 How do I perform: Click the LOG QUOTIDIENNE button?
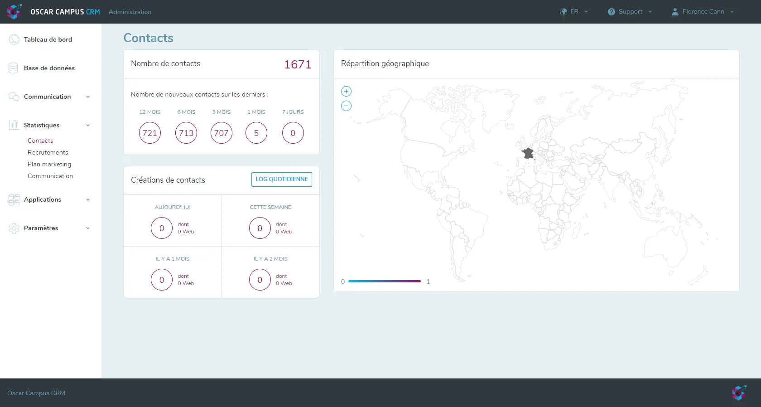(x=282, y=179)
